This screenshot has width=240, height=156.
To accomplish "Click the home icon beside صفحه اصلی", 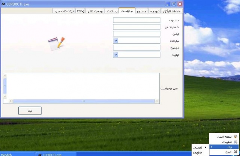I will [x=235, y=137].
